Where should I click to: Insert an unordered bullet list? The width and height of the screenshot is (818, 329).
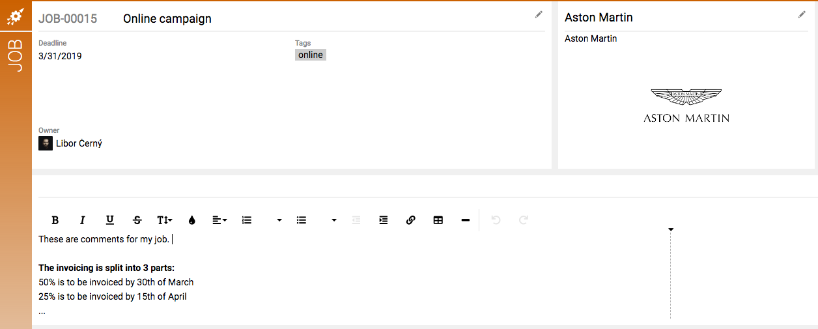(302, 220)
